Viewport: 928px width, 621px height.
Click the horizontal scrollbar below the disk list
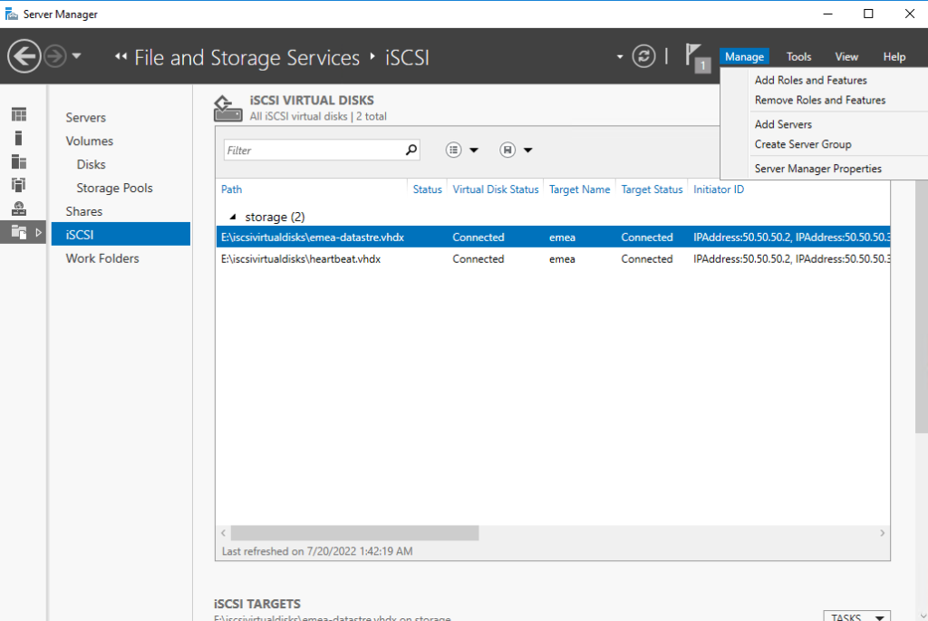[353, 533]
